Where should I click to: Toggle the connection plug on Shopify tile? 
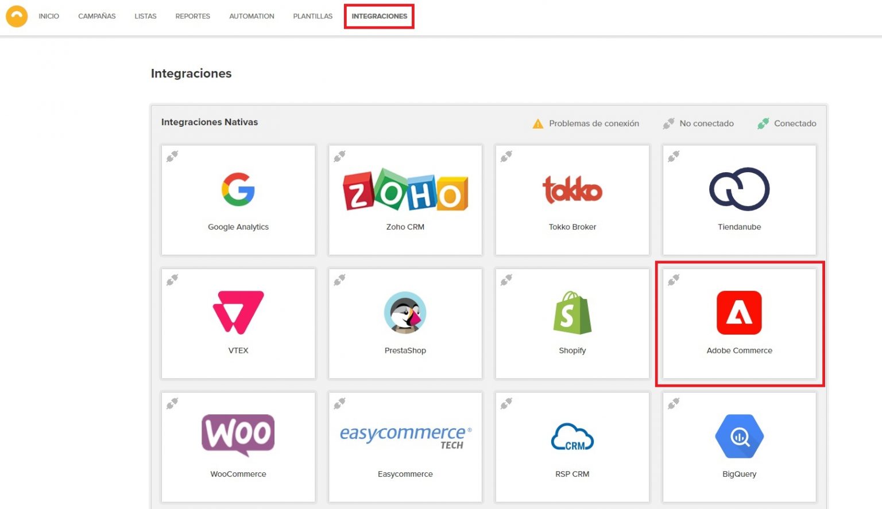[x=506, y=279]
